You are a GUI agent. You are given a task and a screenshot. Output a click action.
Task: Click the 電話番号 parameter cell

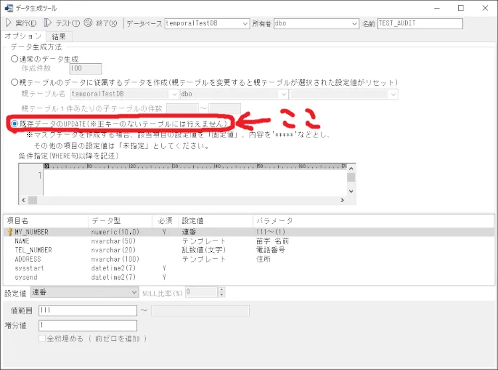click(271, 250)
